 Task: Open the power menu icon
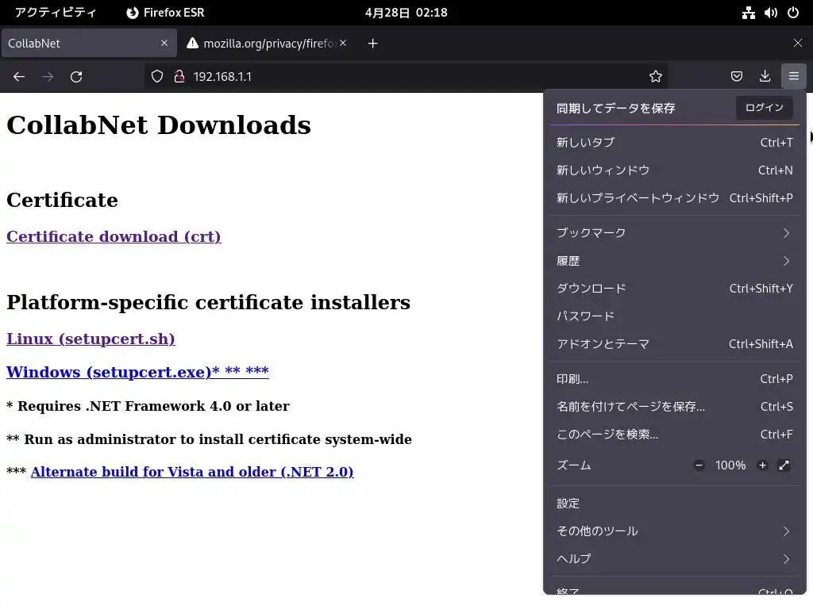(x=793, y=13)
